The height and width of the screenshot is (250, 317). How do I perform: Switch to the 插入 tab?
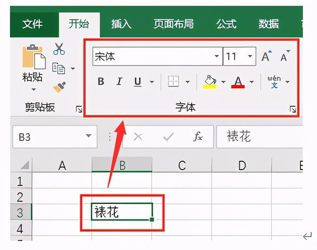click(121, 24)
